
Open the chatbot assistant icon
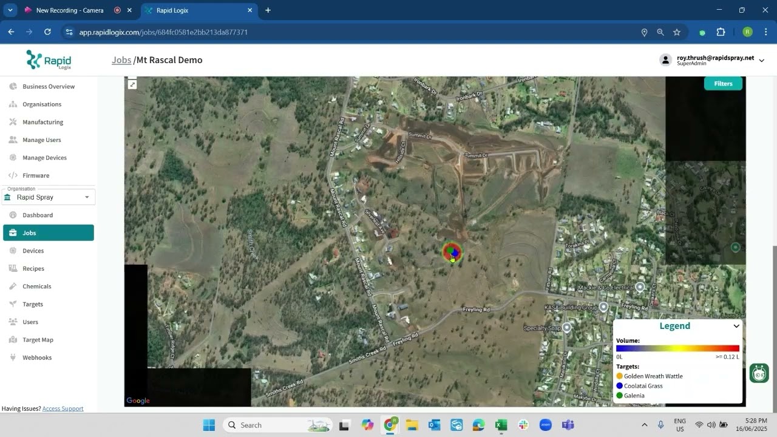tap(759, 373)
